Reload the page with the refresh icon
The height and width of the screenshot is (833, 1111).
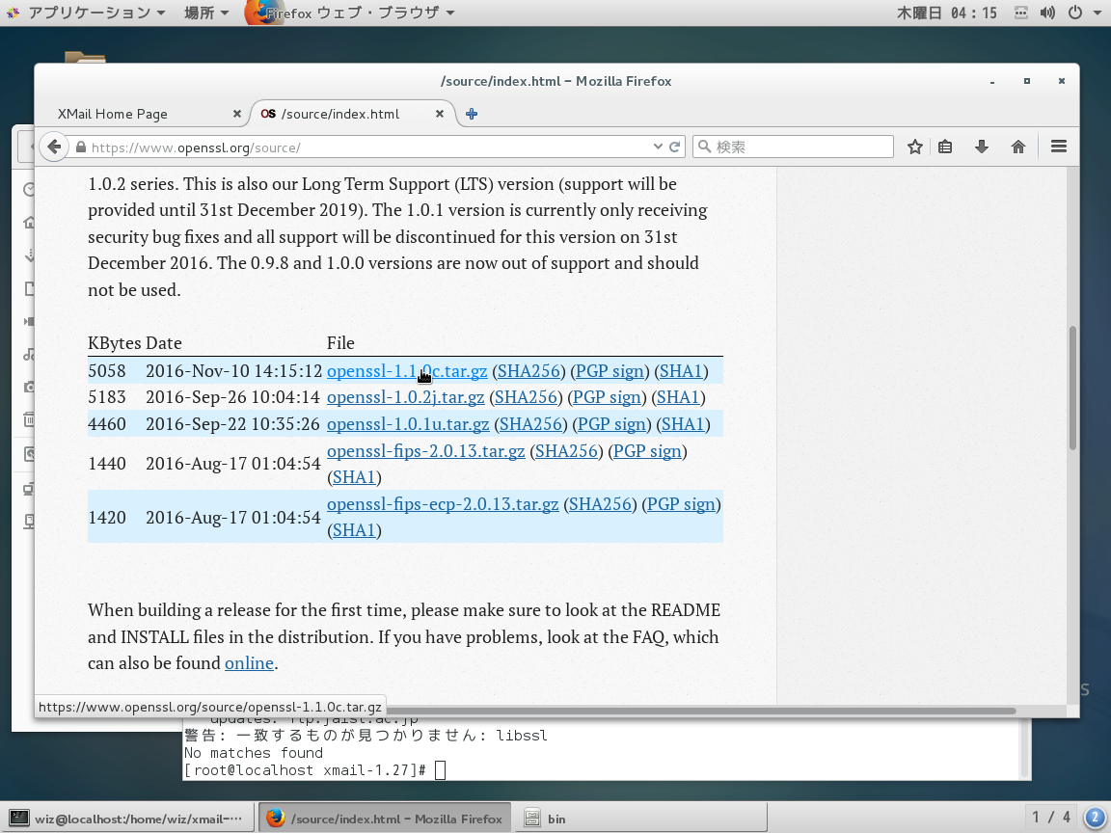coord(674,147)
